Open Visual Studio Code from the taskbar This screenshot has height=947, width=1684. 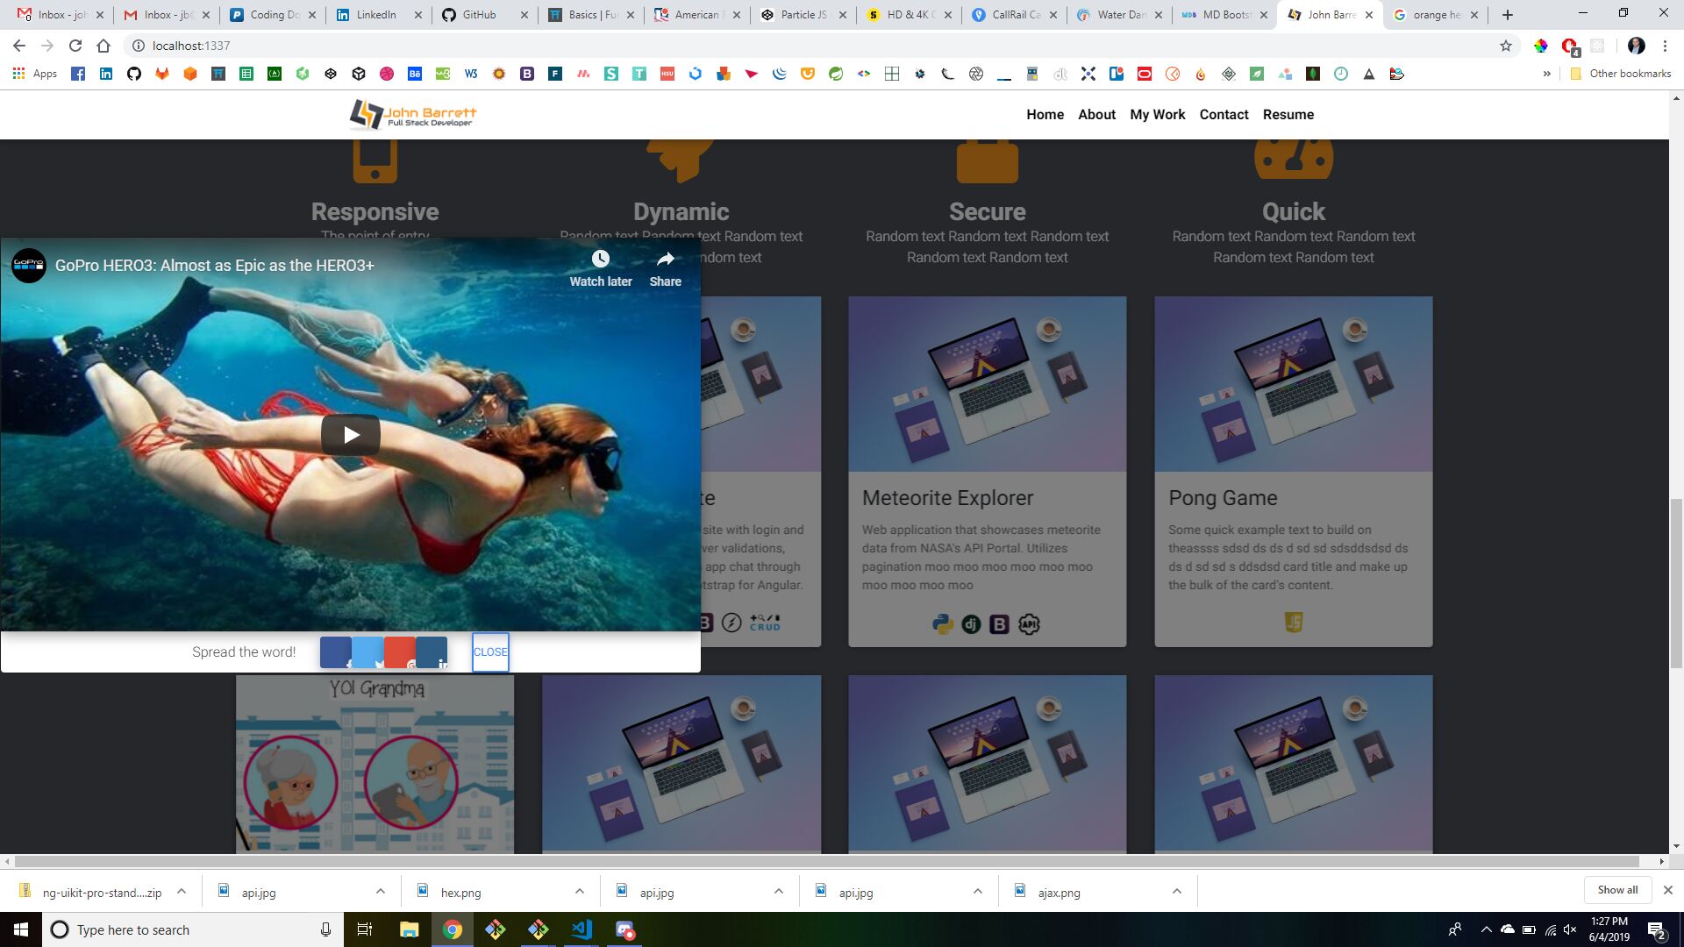[x=582, y=929]
